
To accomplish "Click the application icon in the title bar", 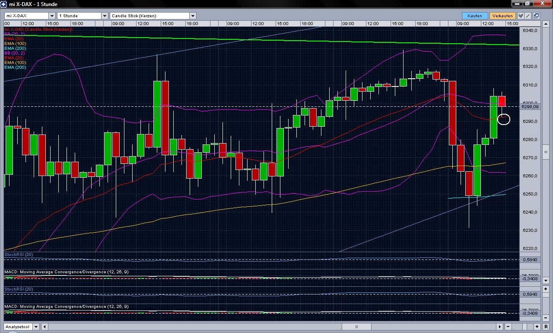I will click(4, 4).
